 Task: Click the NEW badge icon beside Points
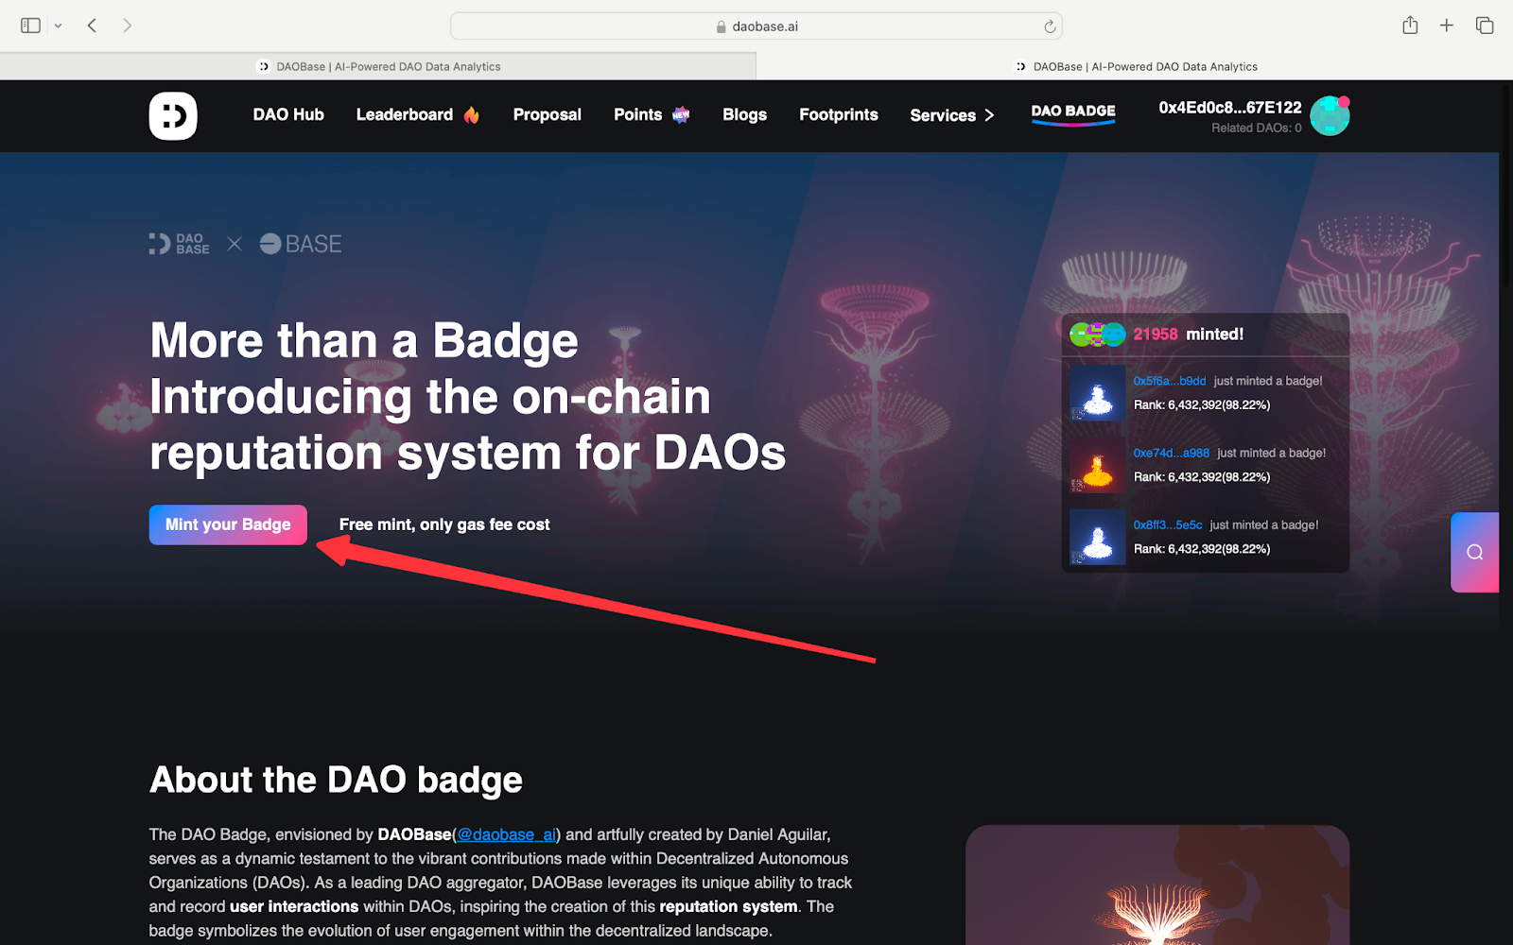point(681,115)
